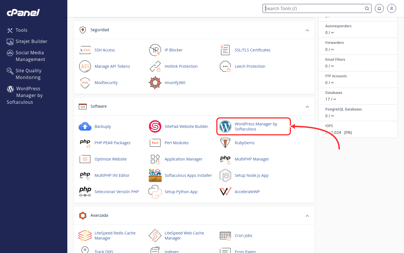The height and width of the screenshot is (253, 404).
Task: Click the LiteSpeed Web Cache Manager icon
Action: 155,236
